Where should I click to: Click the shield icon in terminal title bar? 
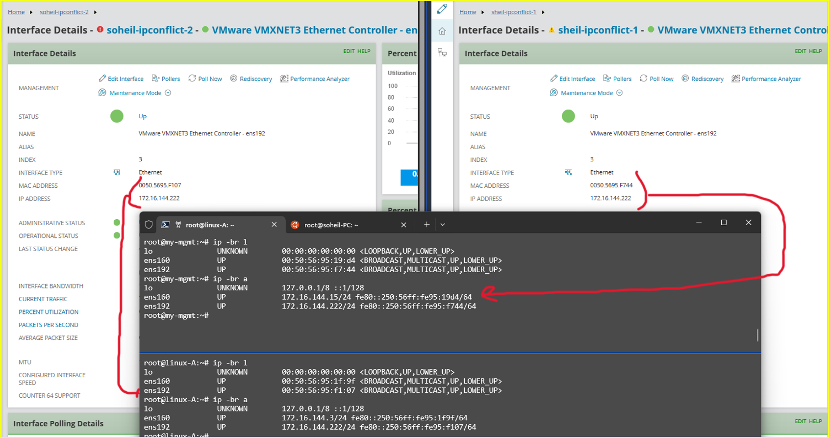click(x=149, y=225)
